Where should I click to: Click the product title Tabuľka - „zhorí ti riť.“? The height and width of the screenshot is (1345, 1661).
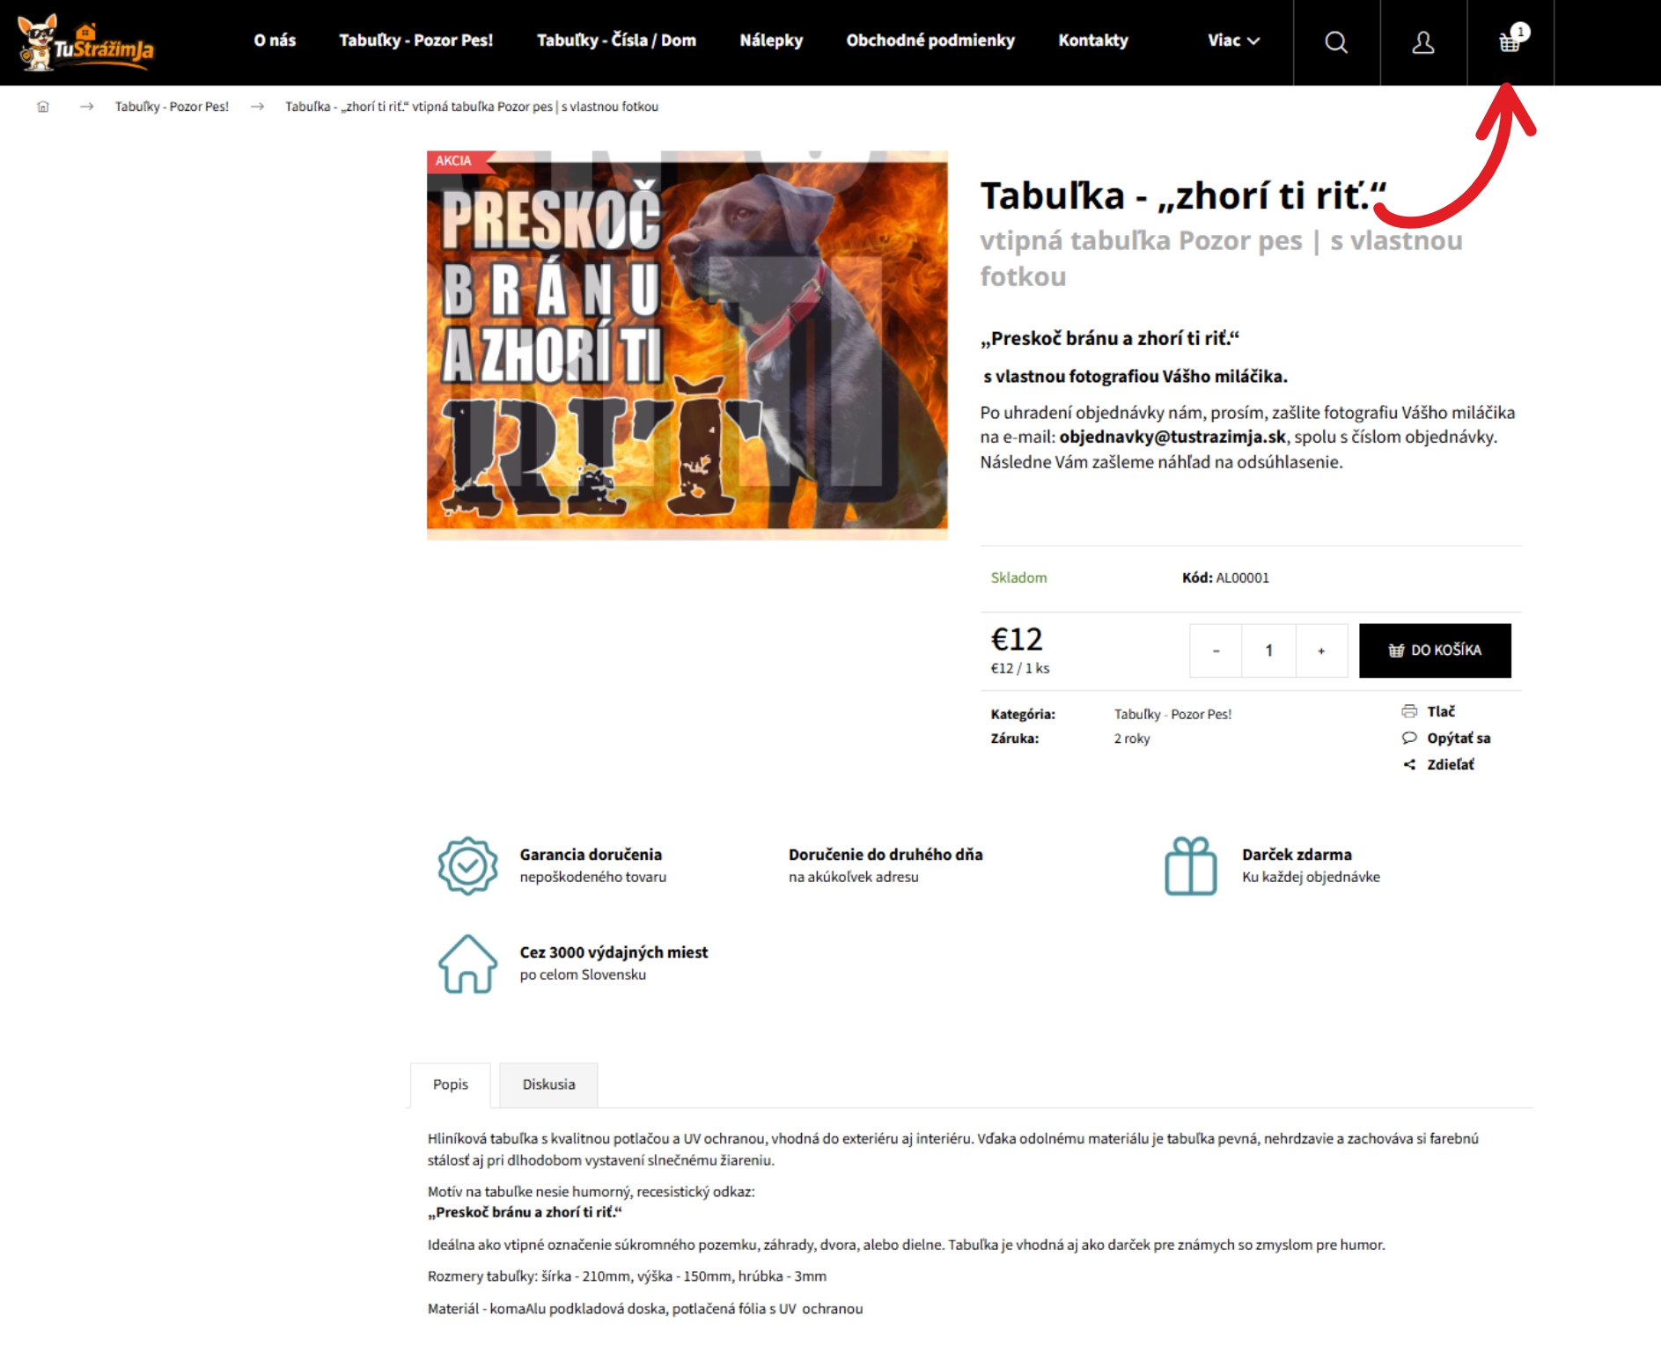click(x=1183, y=195)
